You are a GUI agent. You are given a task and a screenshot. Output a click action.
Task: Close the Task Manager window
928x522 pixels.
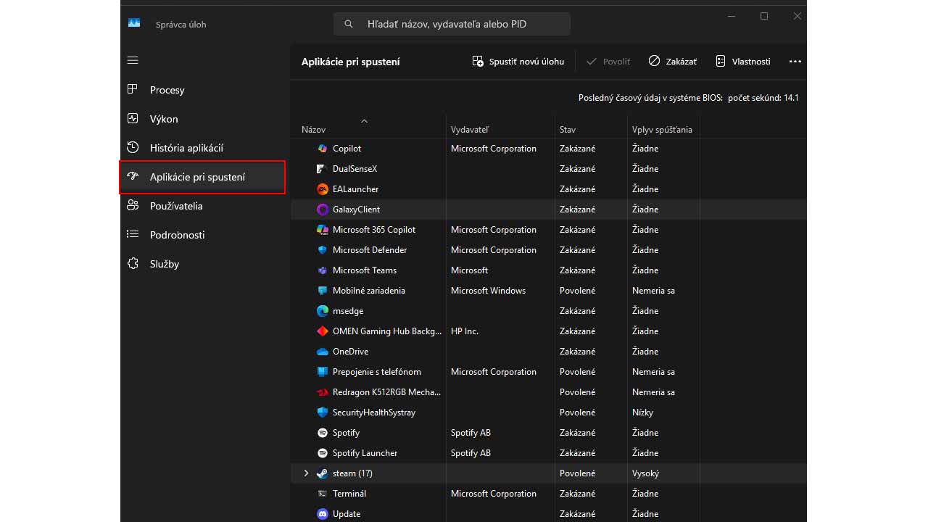(x=797, y=16)
